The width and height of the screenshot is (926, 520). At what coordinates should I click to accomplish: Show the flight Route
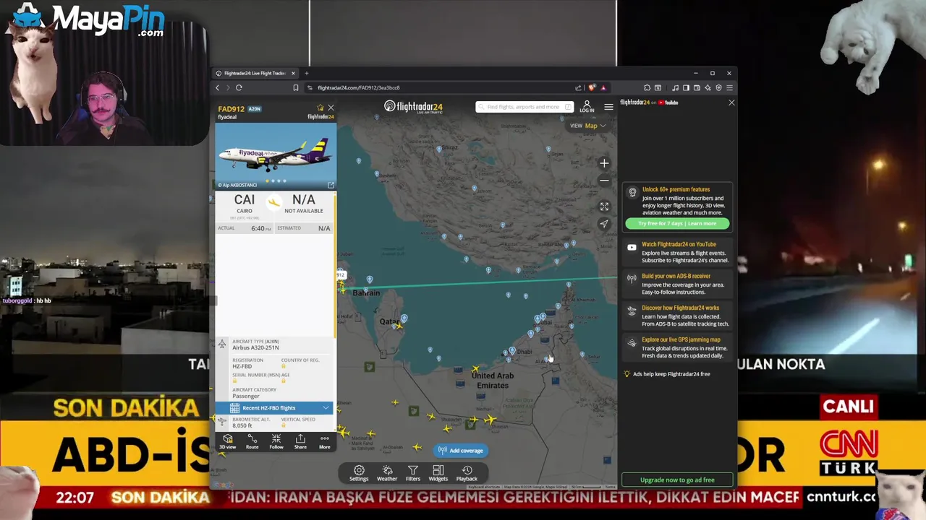252,441
